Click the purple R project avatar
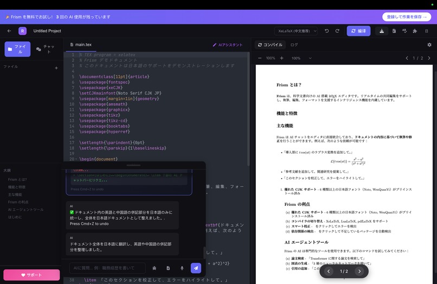The height and width of the screenshot is (284, 437). pos(23,31)
